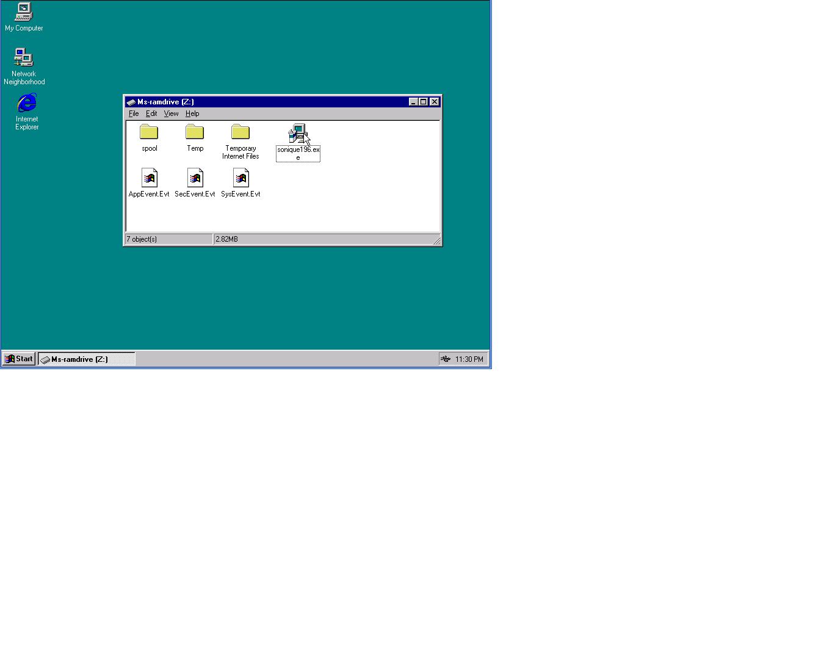
Task: Open the Edit menu
Action: tap(151, 113)
